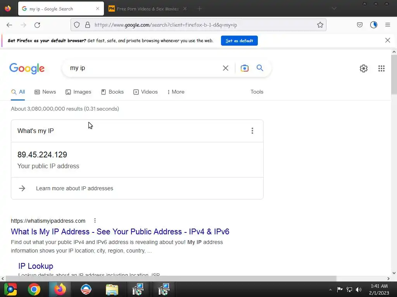Bookmark this page with the star icon

coord(320,25)
